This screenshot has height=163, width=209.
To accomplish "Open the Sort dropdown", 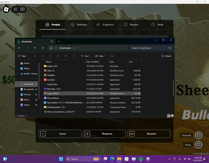I will [x=86, y=56].
